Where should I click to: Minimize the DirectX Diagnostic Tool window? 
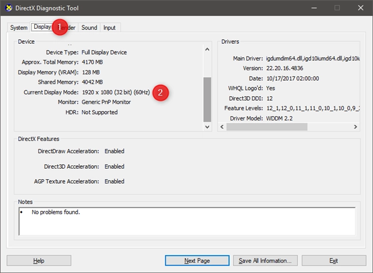314,8
